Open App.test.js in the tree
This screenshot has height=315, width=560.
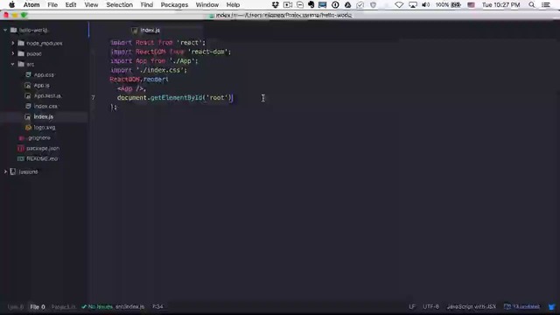click(x=48, y=95)
